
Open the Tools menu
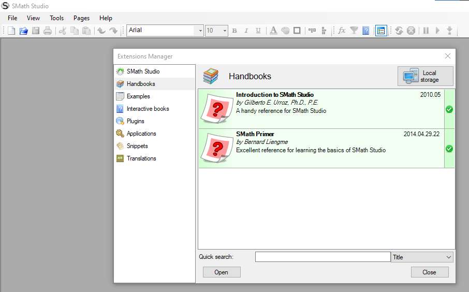56,18
